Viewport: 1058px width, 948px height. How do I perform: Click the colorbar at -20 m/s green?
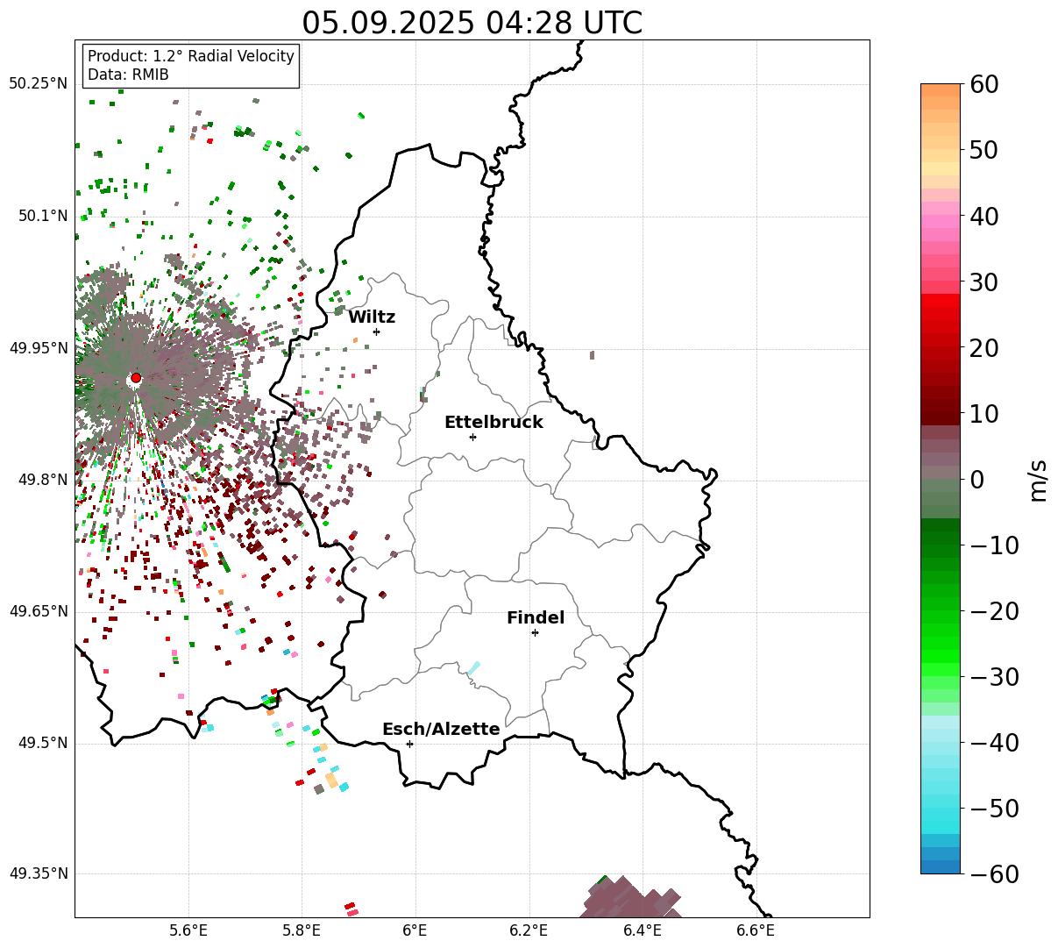coord(941,610)
